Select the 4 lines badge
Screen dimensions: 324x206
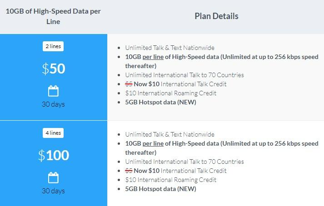coord(53,133)
